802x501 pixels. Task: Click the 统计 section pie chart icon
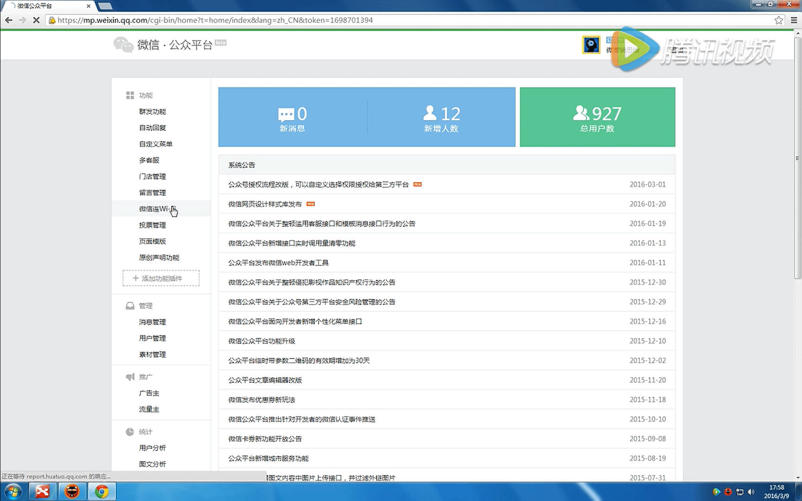tap(130, 431)
